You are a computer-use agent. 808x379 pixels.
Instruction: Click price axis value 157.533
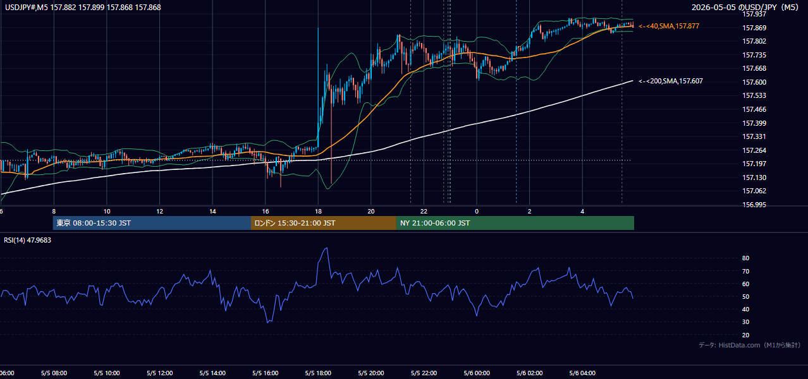(754, 95)
